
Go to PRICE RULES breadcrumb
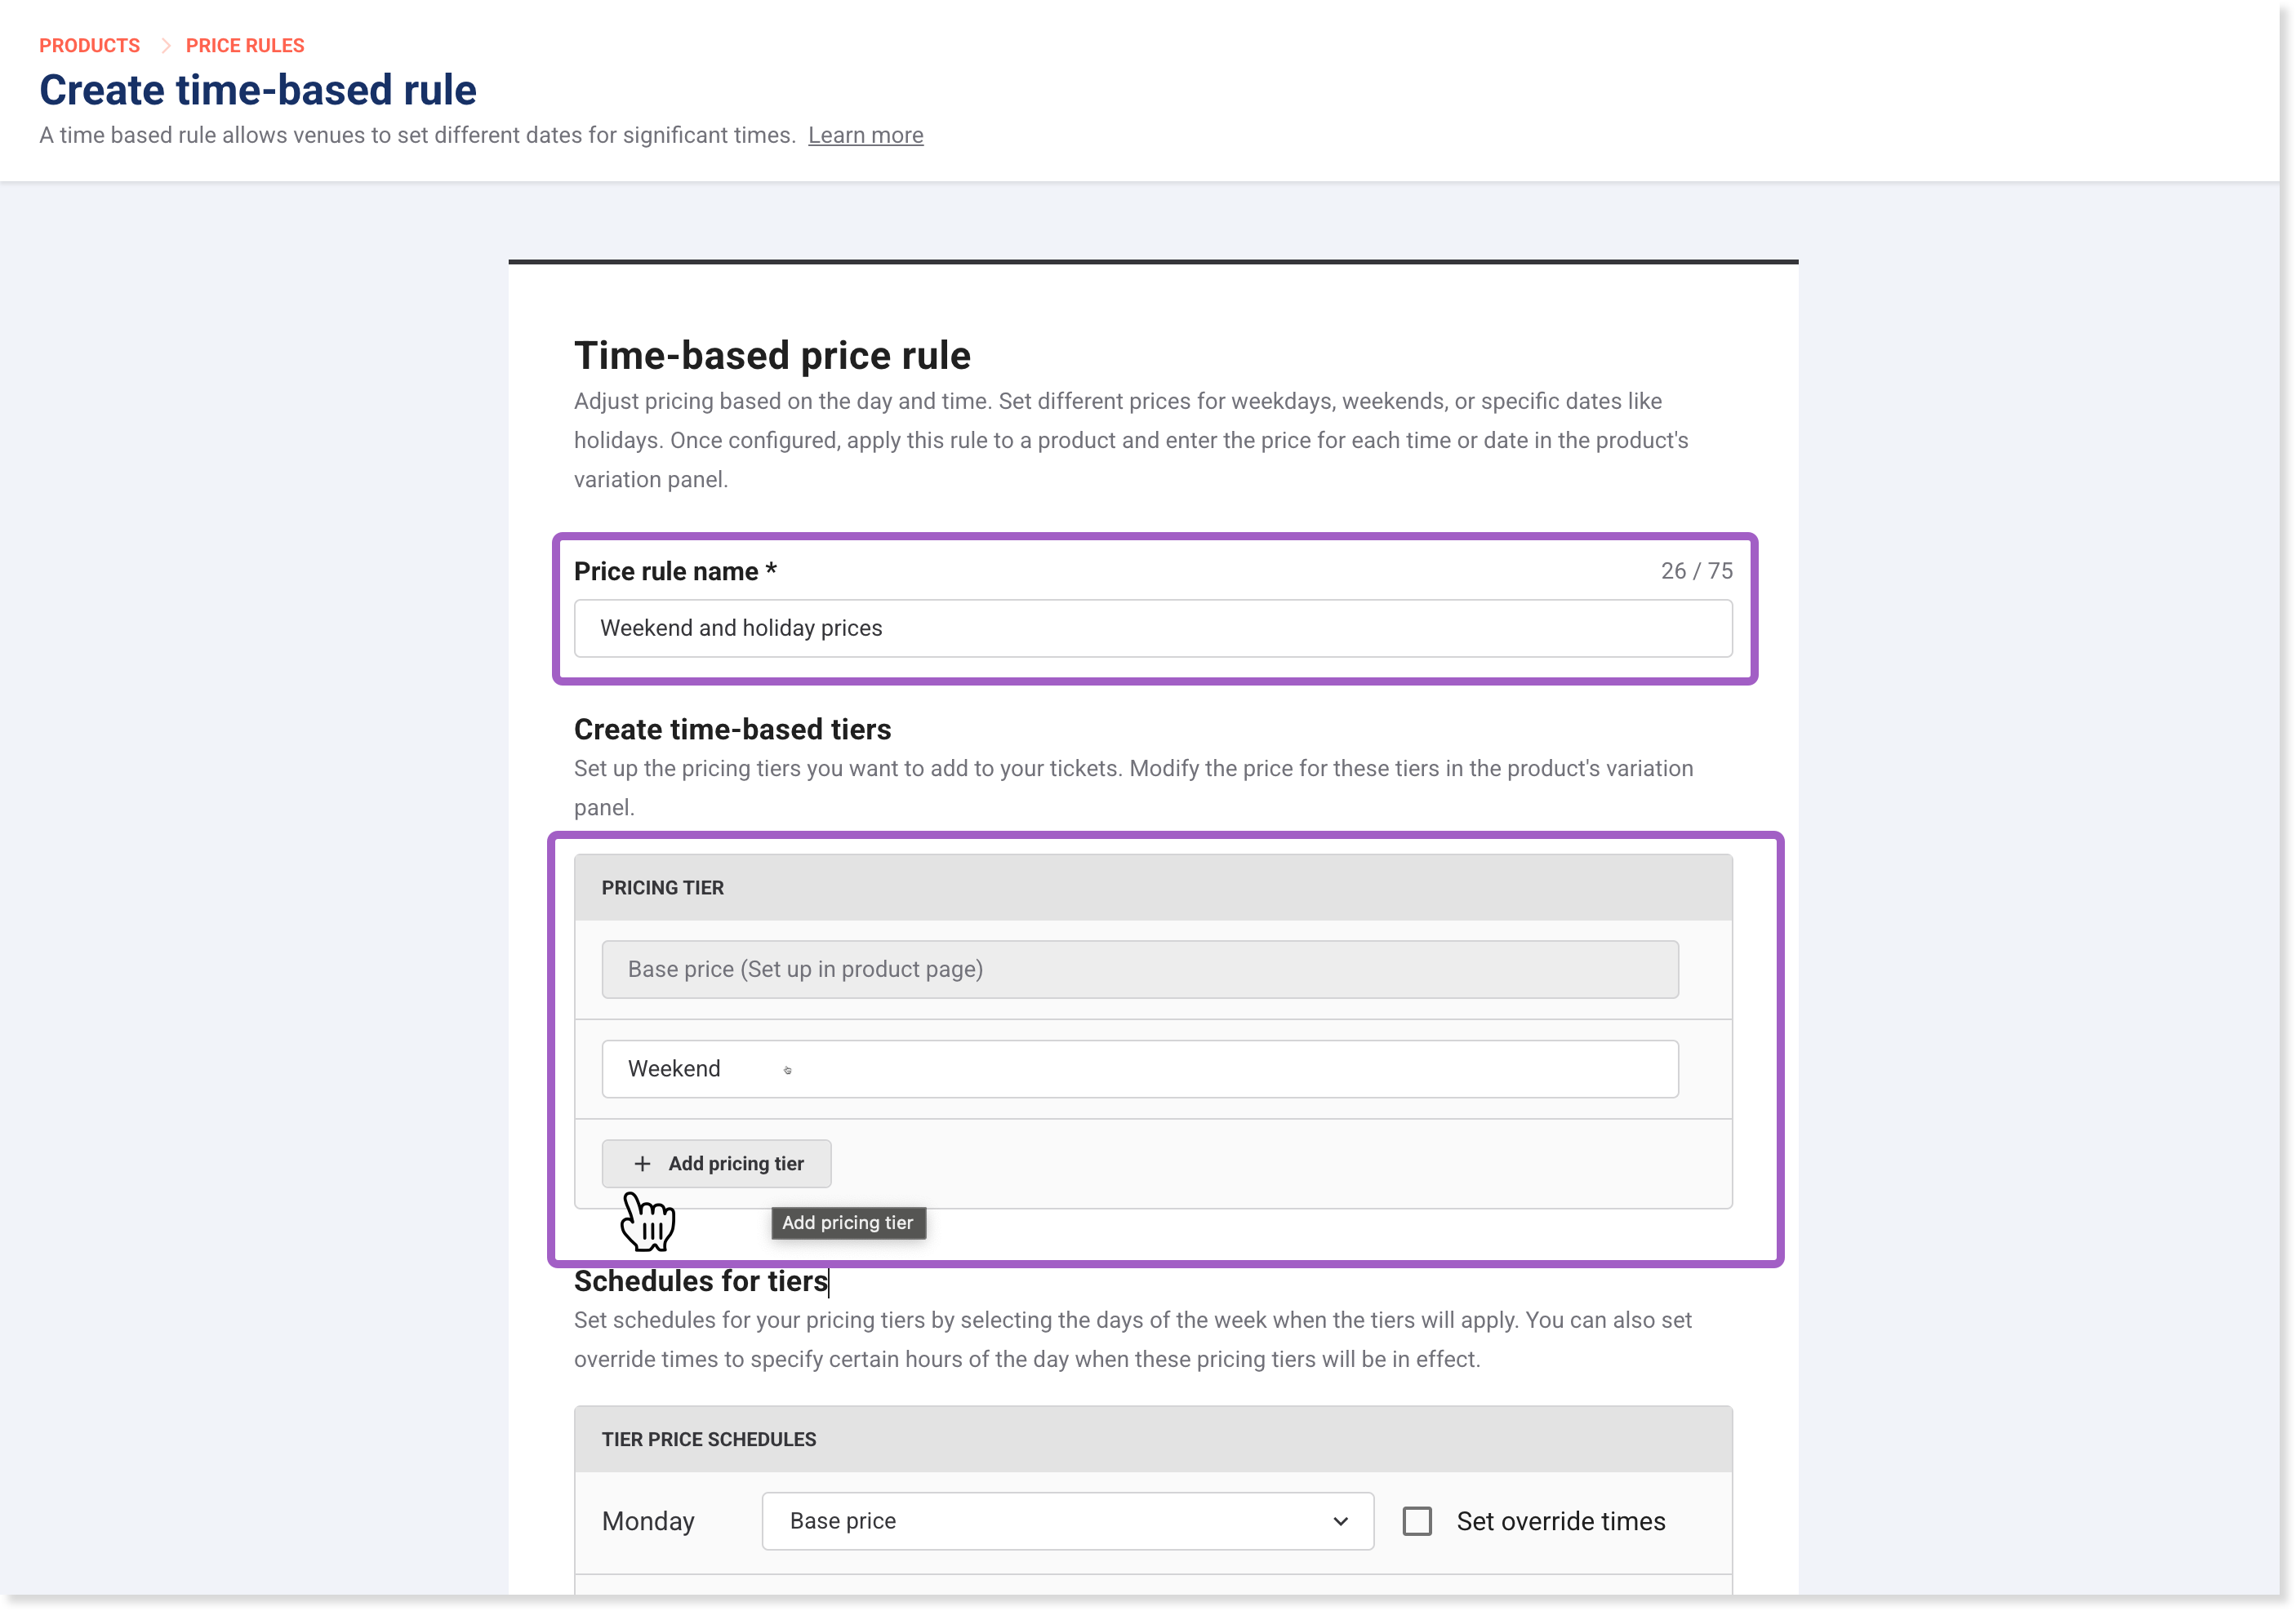coord(245,46)
